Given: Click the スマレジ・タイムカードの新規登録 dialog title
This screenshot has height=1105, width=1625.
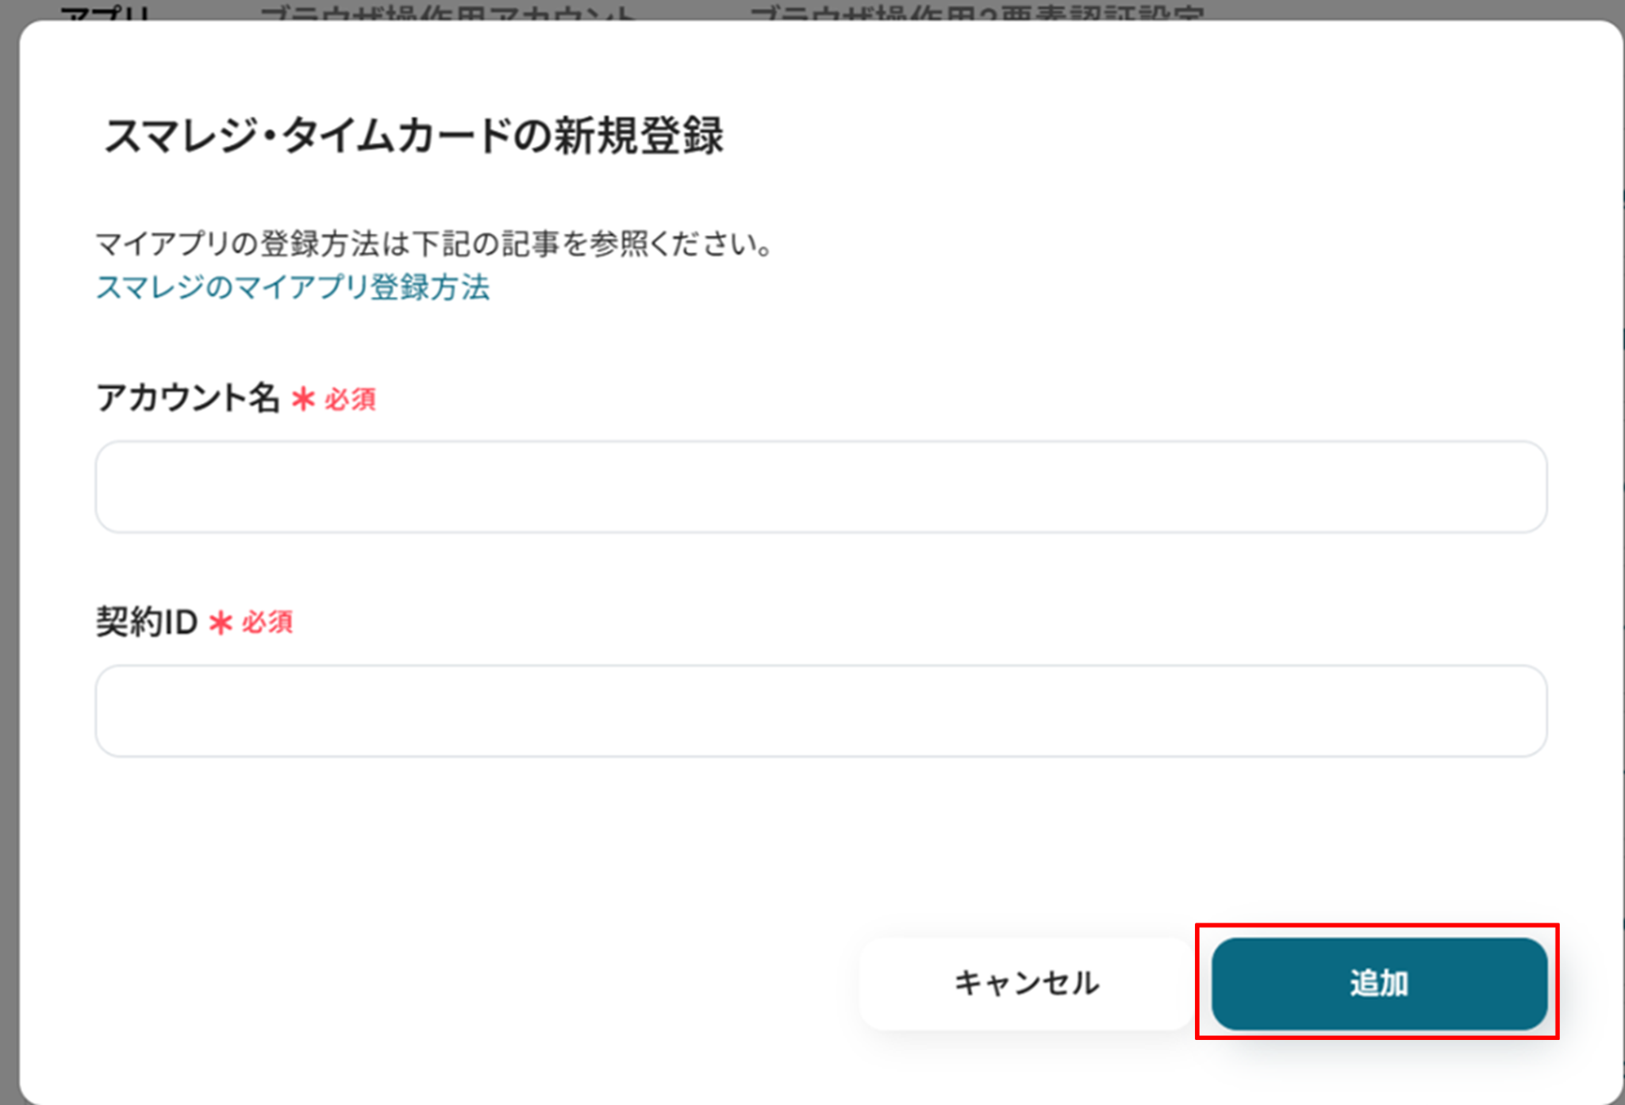Looking at the screenshot, I should [x=413, y=136].
